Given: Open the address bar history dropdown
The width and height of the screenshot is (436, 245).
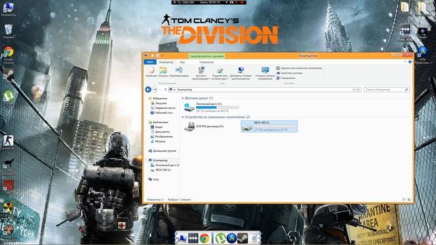Looking at the screenshot, I should pos(353,90).
